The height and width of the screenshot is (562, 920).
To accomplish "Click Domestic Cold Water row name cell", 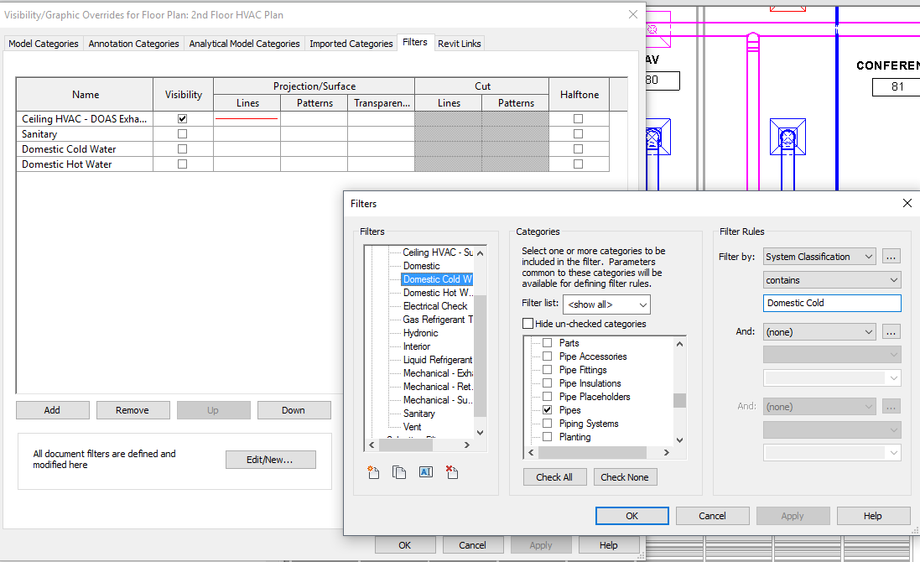I will coord(85,149).
